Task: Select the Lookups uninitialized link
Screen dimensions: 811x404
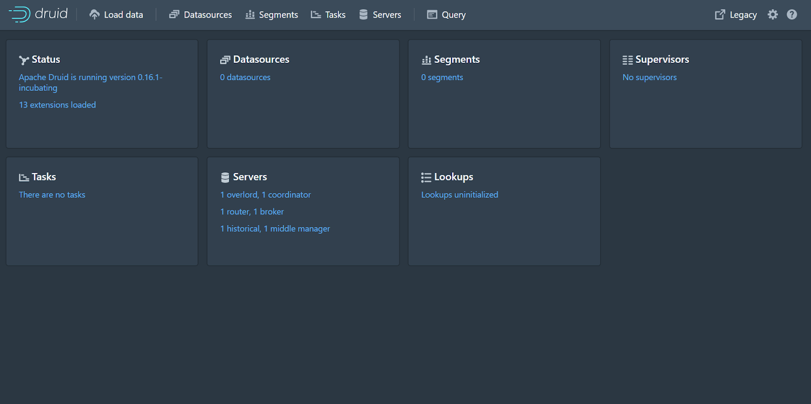Action: pos(459,195)
